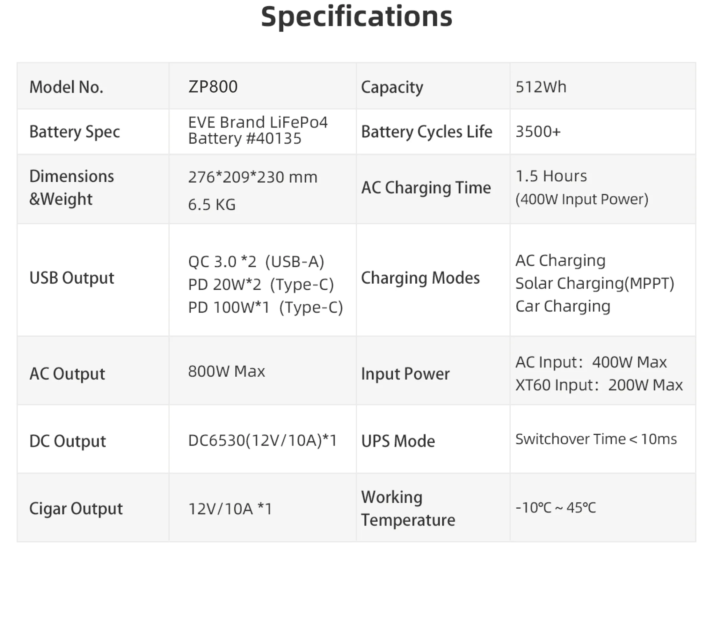This screenshot has height=631, width=714.
Task: Select the 6.5 KG weight value
Action: point(212,205)
